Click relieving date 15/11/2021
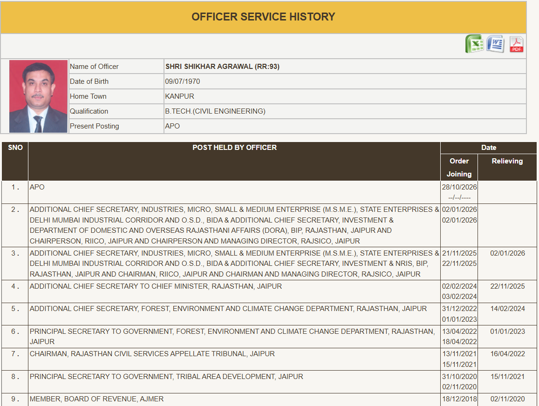The width and height of the screenshot is (539, 406). pos(507,377)
